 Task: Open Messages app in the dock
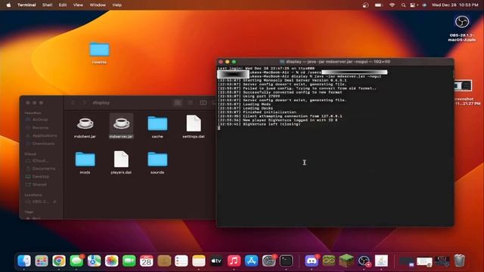click(76, 261)
